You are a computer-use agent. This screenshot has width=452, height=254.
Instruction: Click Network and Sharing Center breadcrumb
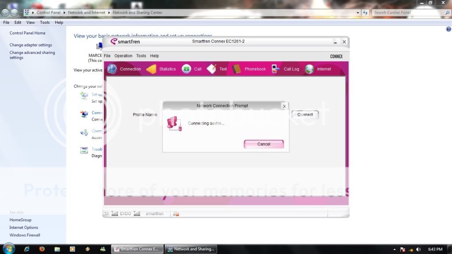[x=137, y=12]
